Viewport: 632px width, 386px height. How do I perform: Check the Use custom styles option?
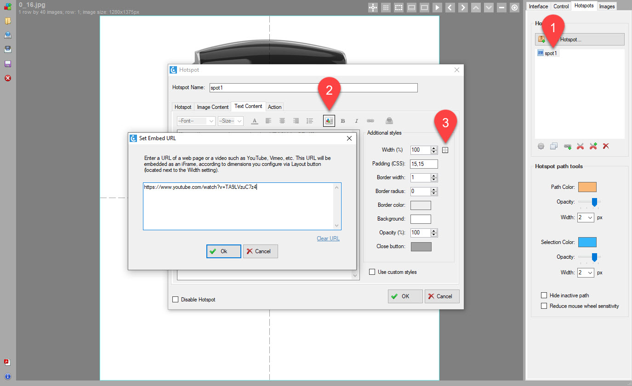372,272
